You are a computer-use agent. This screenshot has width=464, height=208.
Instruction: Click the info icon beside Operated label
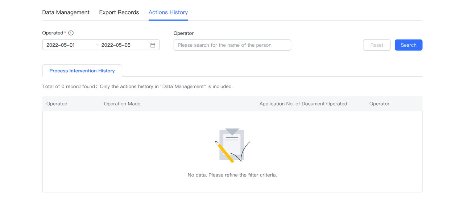pos(71,33)
